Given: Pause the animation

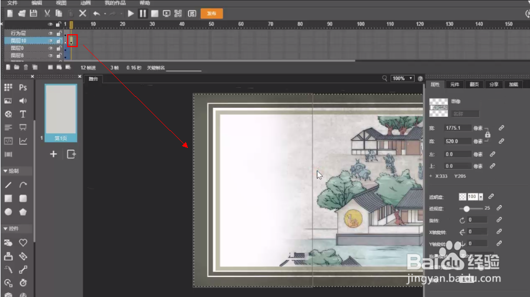Looking at the screenshot, I should [143, 14].
